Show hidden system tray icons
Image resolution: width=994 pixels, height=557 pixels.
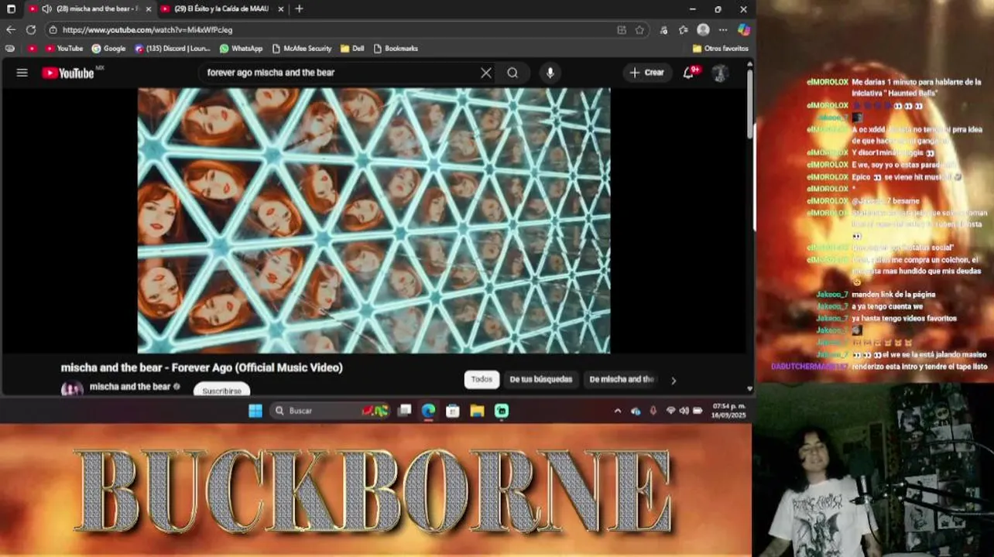617,411
